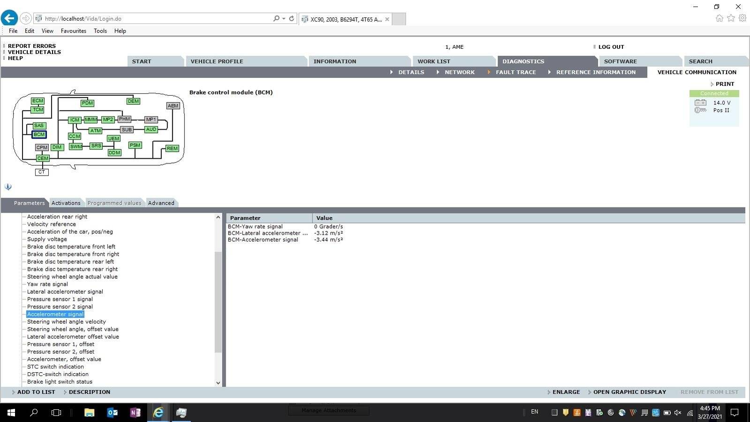Open the Tools menu
Screen dimensions: 750x422
(100, 31)
